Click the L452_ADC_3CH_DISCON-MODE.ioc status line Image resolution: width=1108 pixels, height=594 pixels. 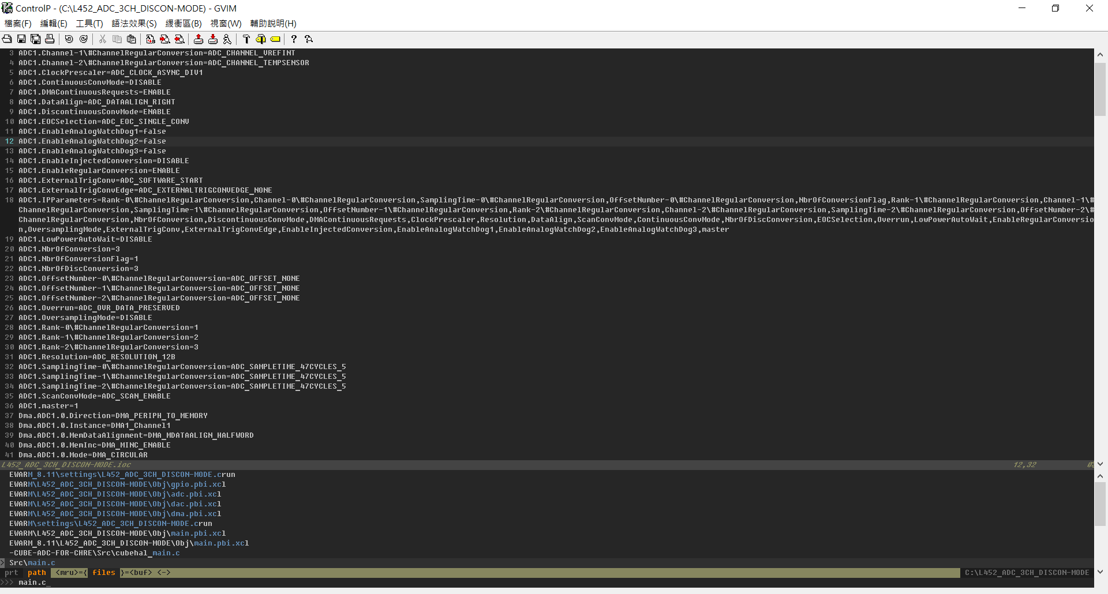coord(547,465)
